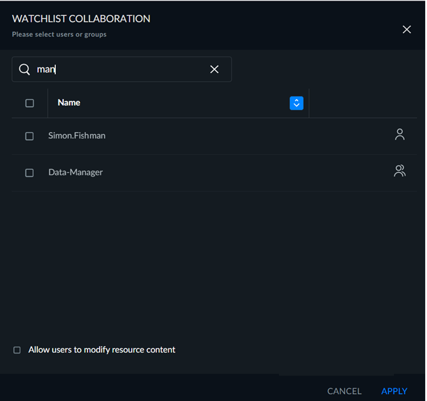Sort the list by Name column

69,103
